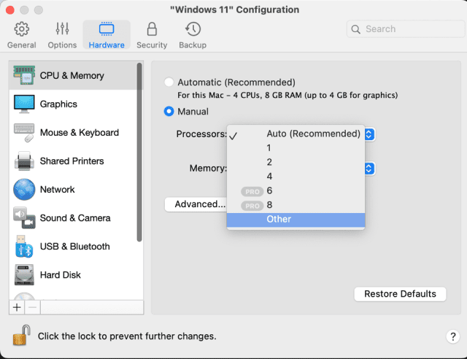Pick 4 processors from the list
This screenshot has height=359, width=467.
[x=269, y=176]
